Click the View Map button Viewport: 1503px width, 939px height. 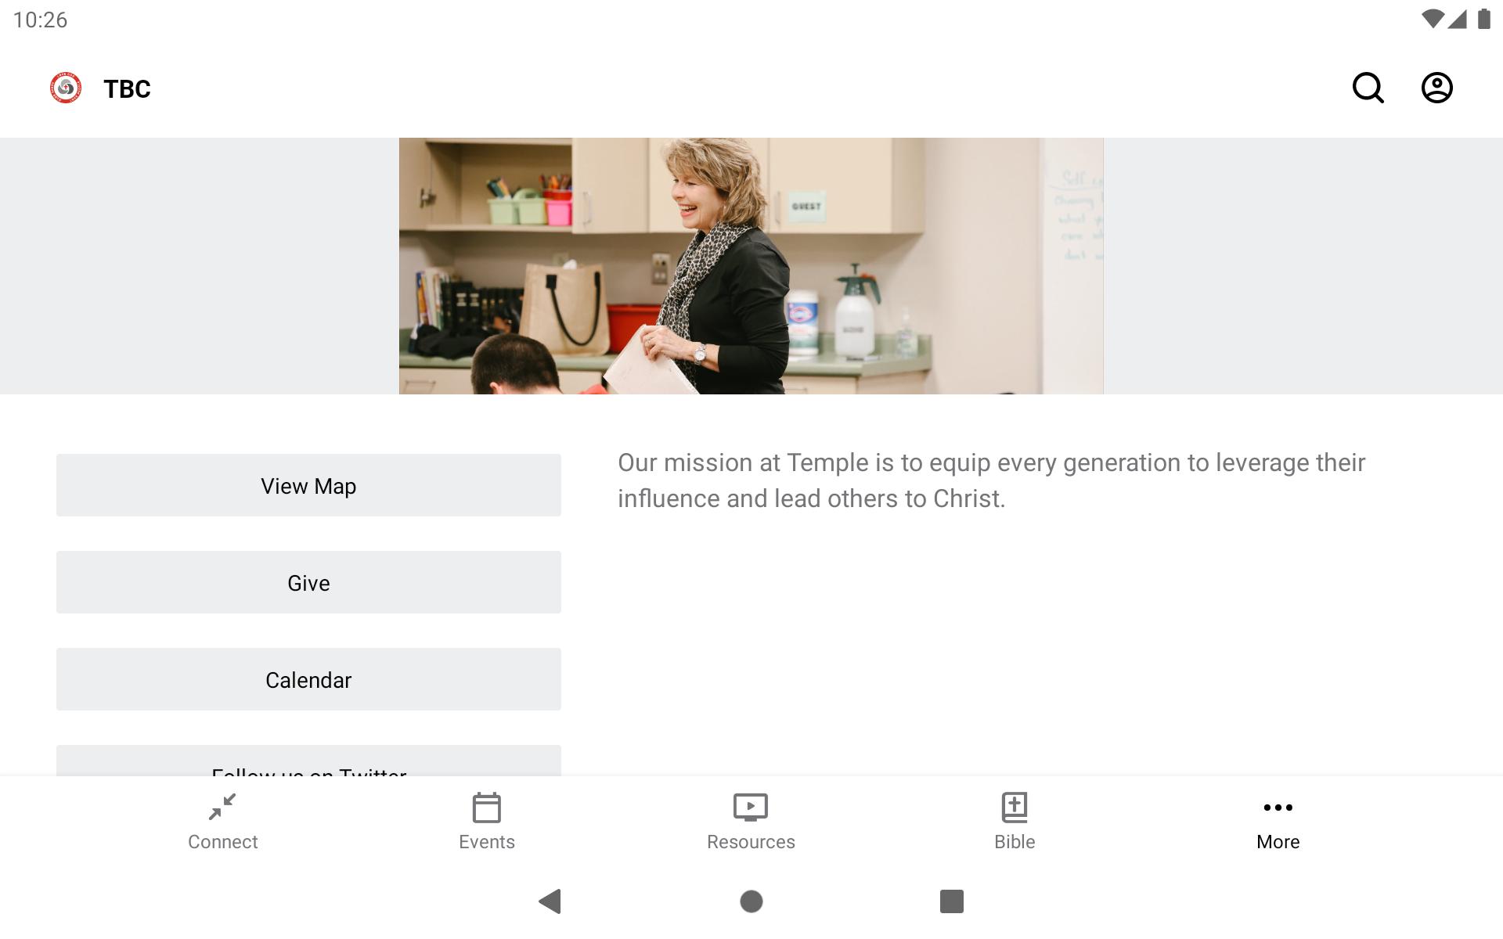(x=308, y=485)
